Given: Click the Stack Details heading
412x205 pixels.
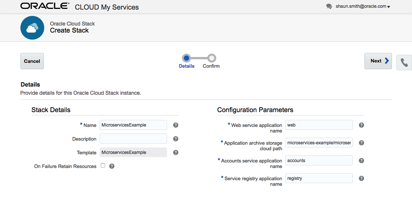Looking at the screenshot, I should 51,110.
